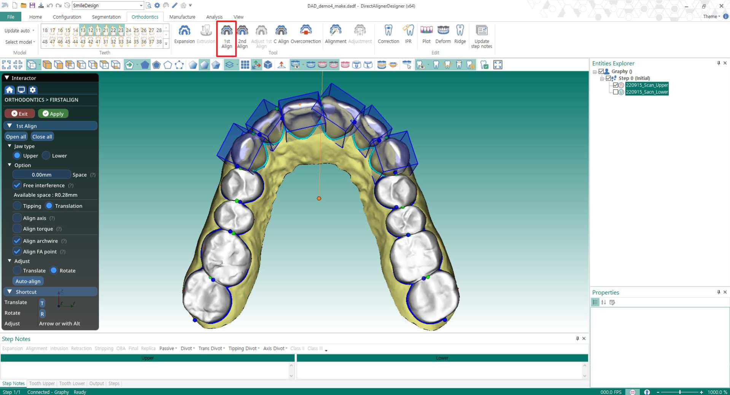Screen dimensions: 730x395
Task: Select the Lower jaw type radio
Action: [46, 156]
